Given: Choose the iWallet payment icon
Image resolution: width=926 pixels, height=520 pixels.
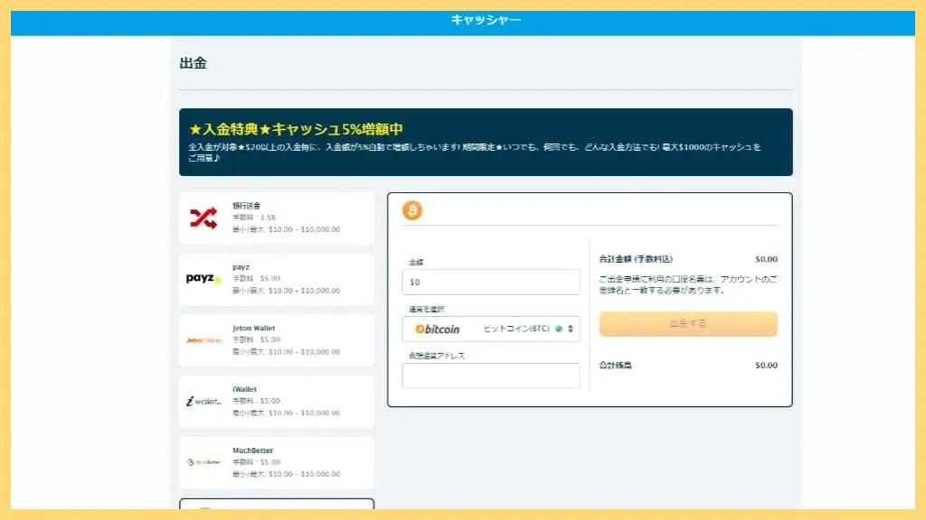Looking at the screenshot, I should coord(204,403).
